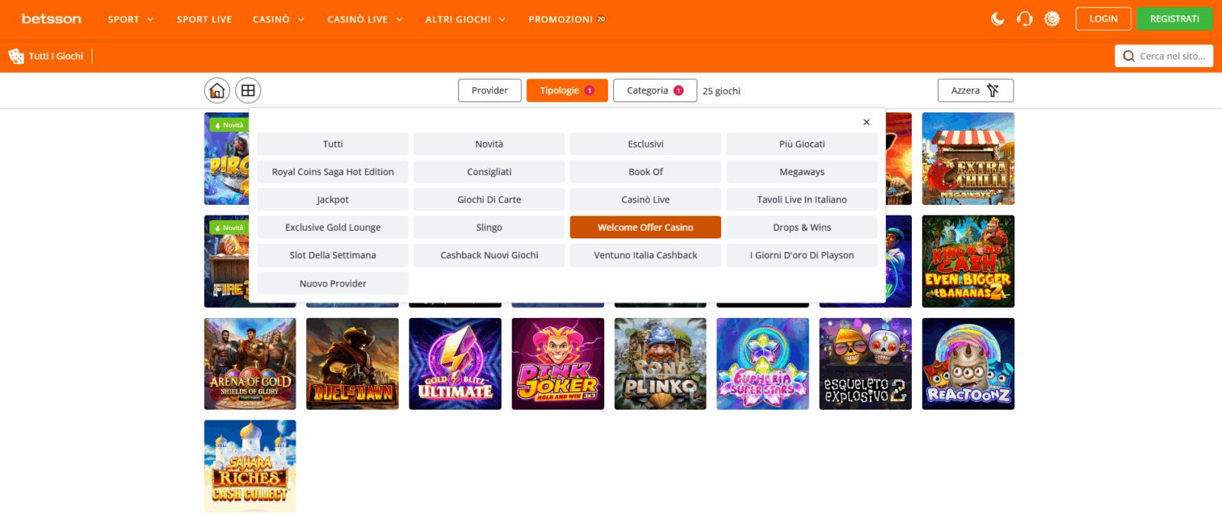Click the Login button
1222x515 pixels.
click(x=1104, y=19)
